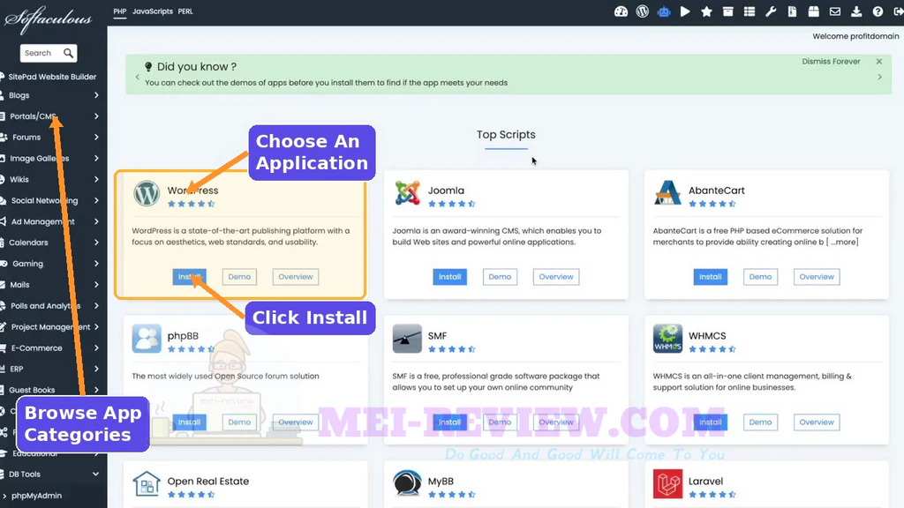Click the Open Real Estate house icon
Screen dimensions: 904x508
pyautogui.click(x=147, y=484)
